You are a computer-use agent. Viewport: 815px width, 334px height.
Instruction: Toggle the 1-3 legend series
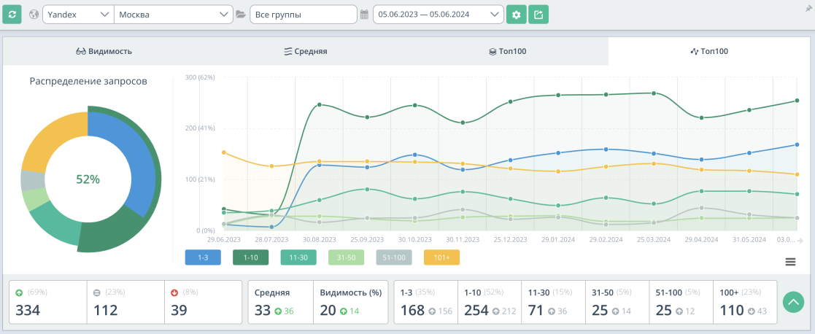coord(203,257)
